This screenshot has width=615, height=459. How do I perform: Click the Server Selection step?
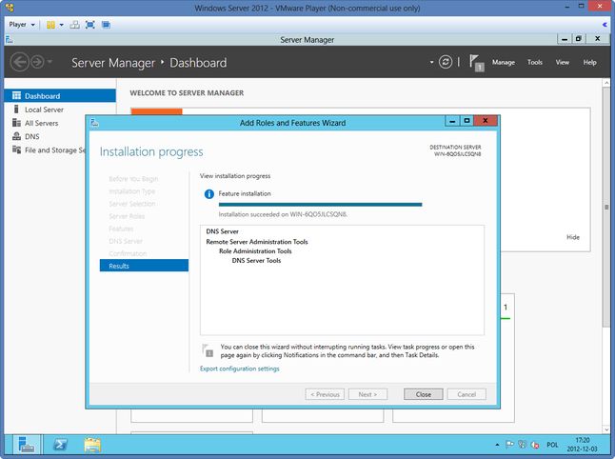pos(131,204)
